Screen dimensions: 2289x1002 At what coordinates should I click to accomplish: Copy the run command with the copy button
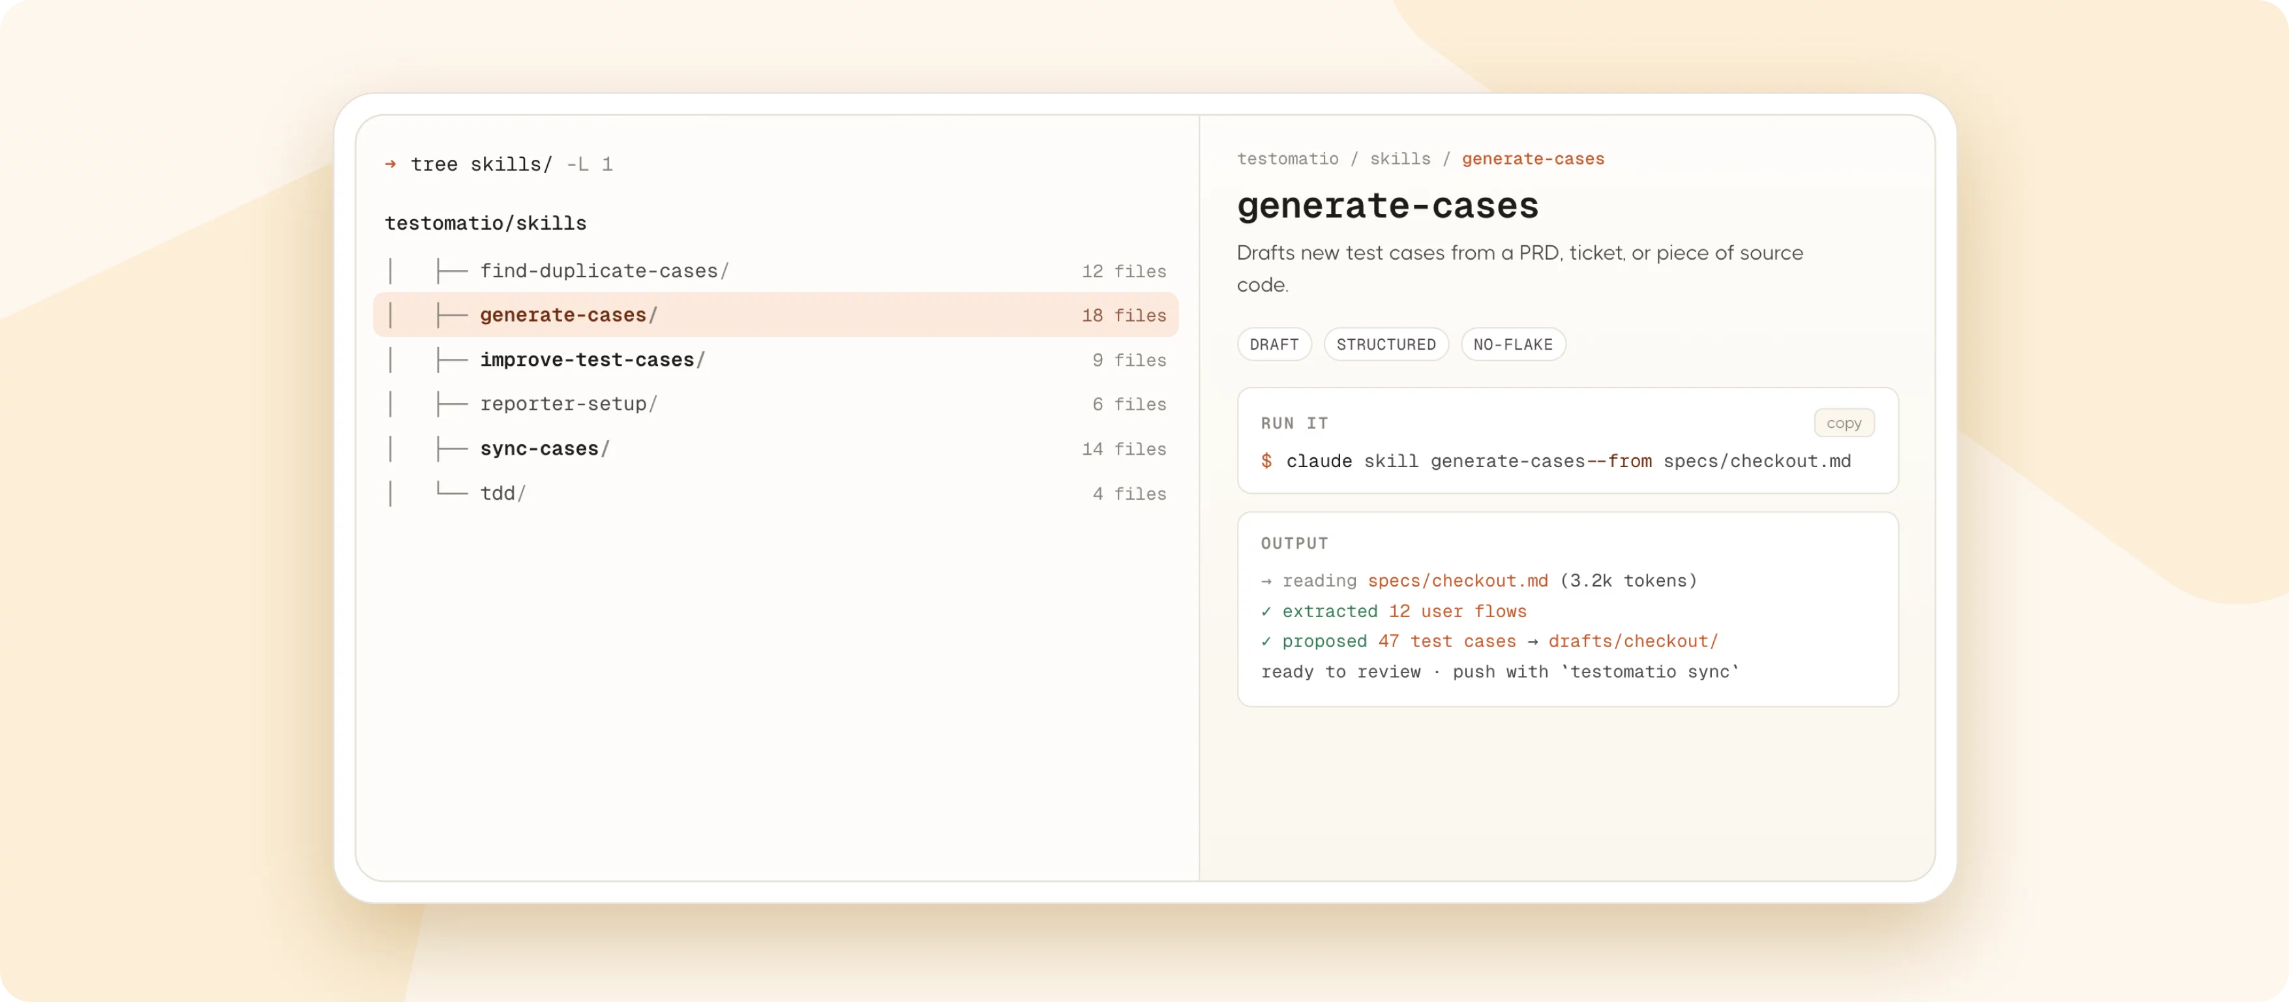click(x=1843, y=423)
